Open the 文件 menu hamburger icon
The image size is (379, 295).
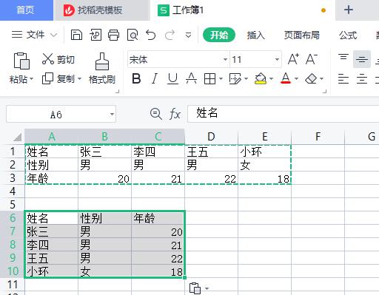point(17,35)
